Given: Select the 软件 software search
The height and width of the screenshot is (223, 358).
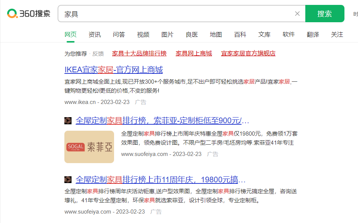Looking at the screenshot, I should [288, 34].
